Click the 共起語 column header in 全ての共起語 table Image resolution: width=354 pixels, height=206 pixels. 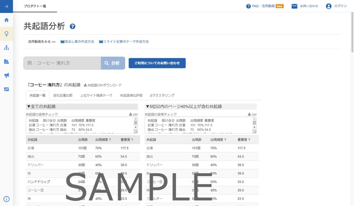click(x=32, y=140)
